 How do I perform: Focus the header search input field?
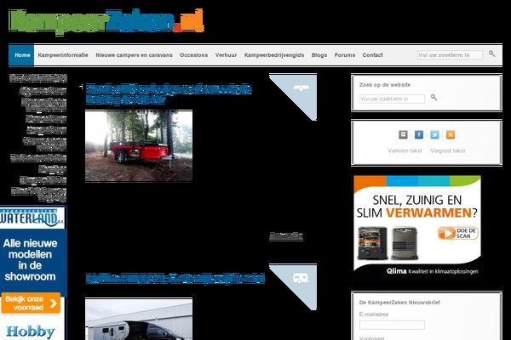pyautogui.click(x=450, y=54)
